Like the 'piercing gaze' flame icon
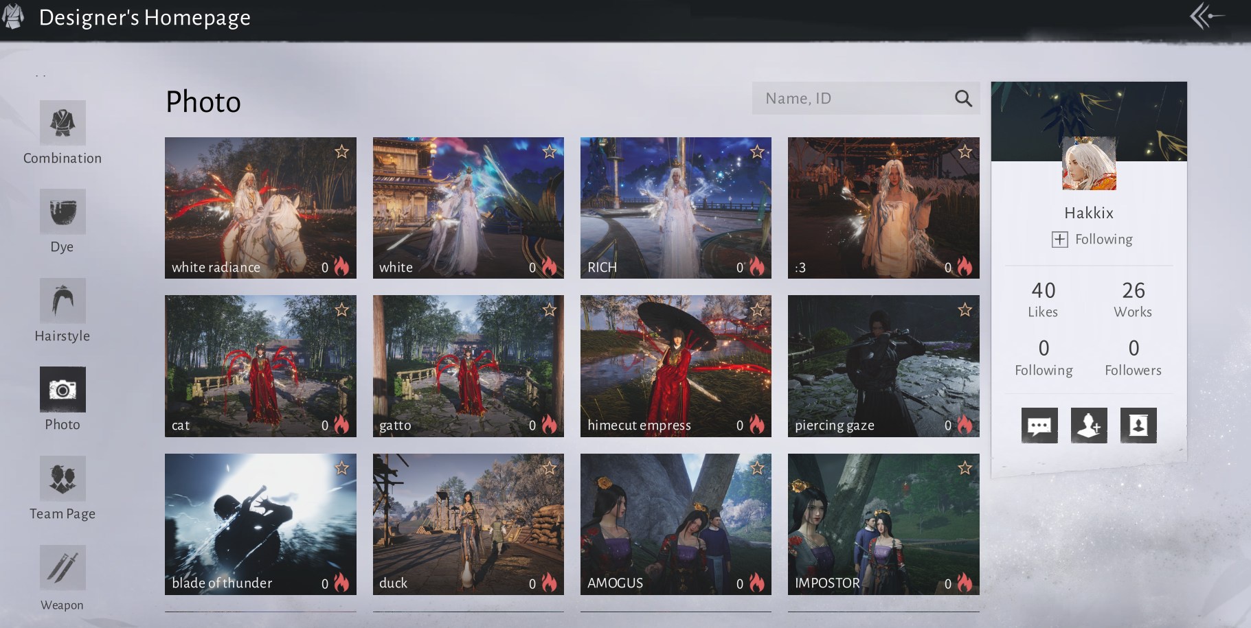 click(965, 425)
